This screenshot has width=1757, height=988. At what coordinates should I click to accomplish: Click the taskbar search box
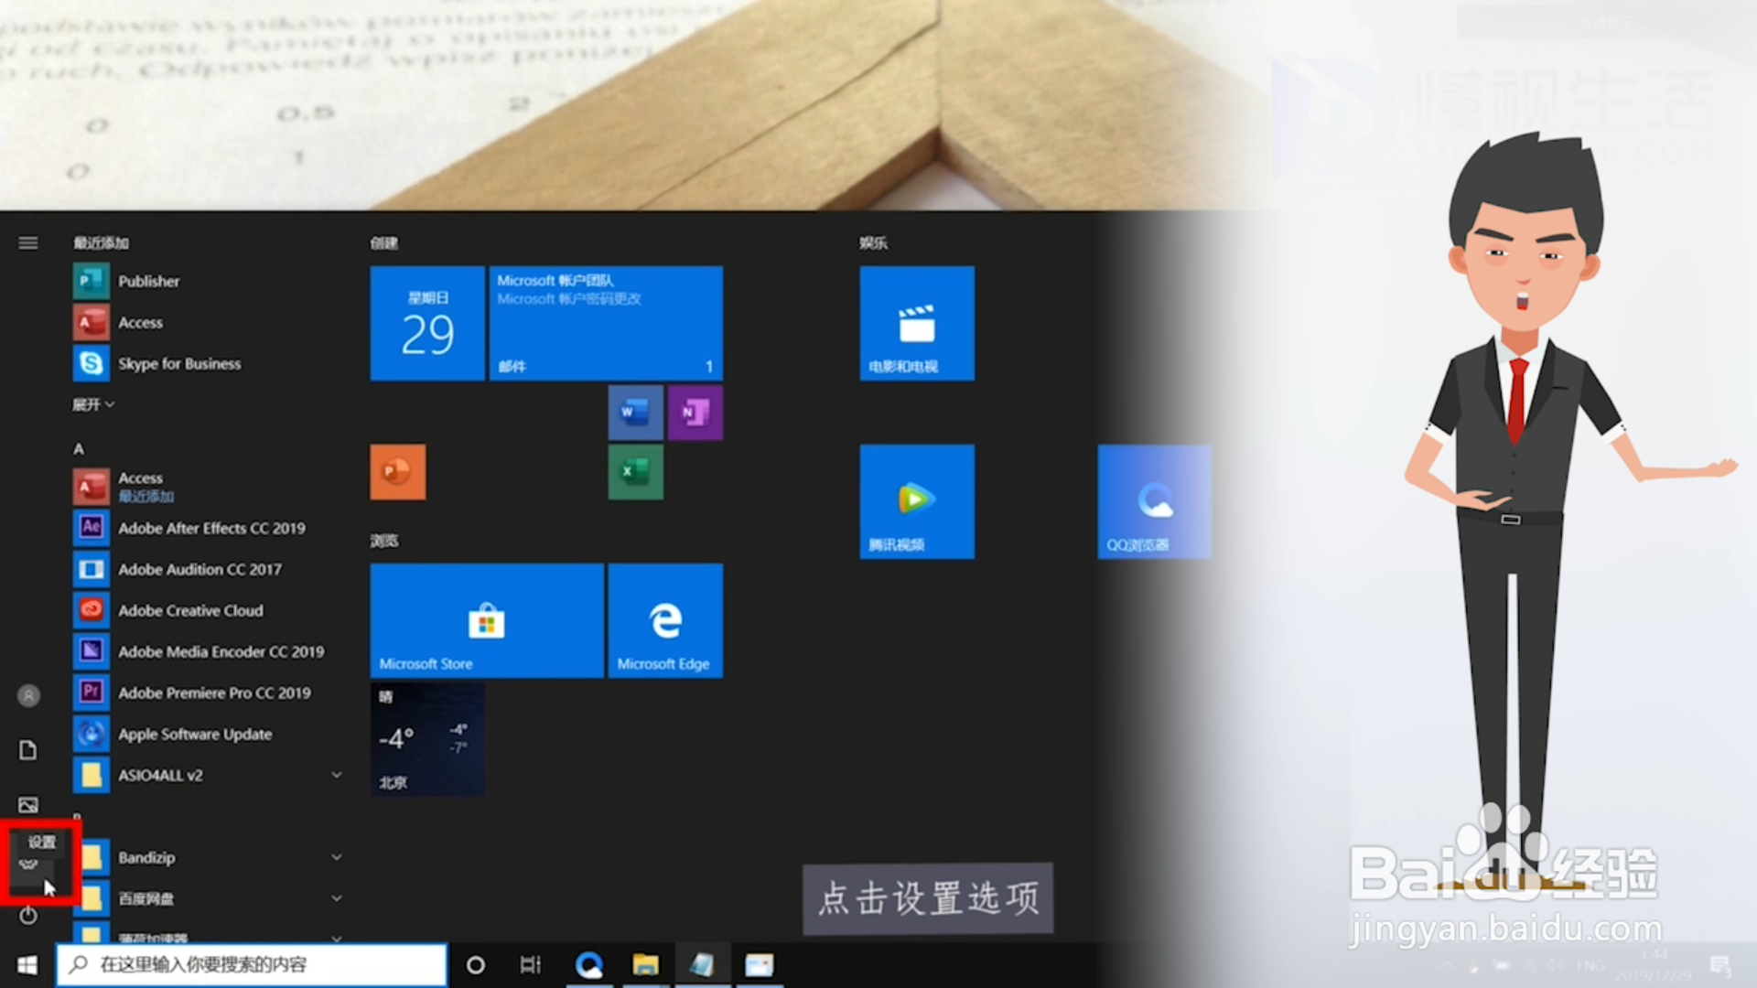click(252, 964)
